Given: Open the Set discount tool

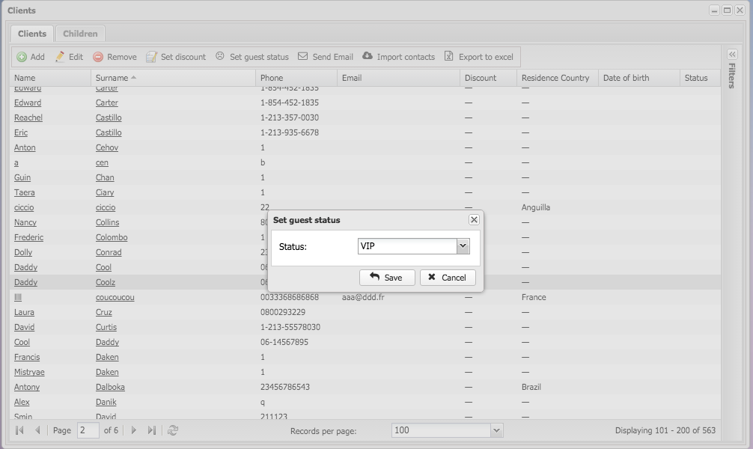Looking at the screenshot, I should click(x=176, y=57).
